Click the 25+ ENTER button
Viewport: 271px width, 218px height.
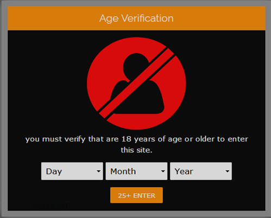136,195
